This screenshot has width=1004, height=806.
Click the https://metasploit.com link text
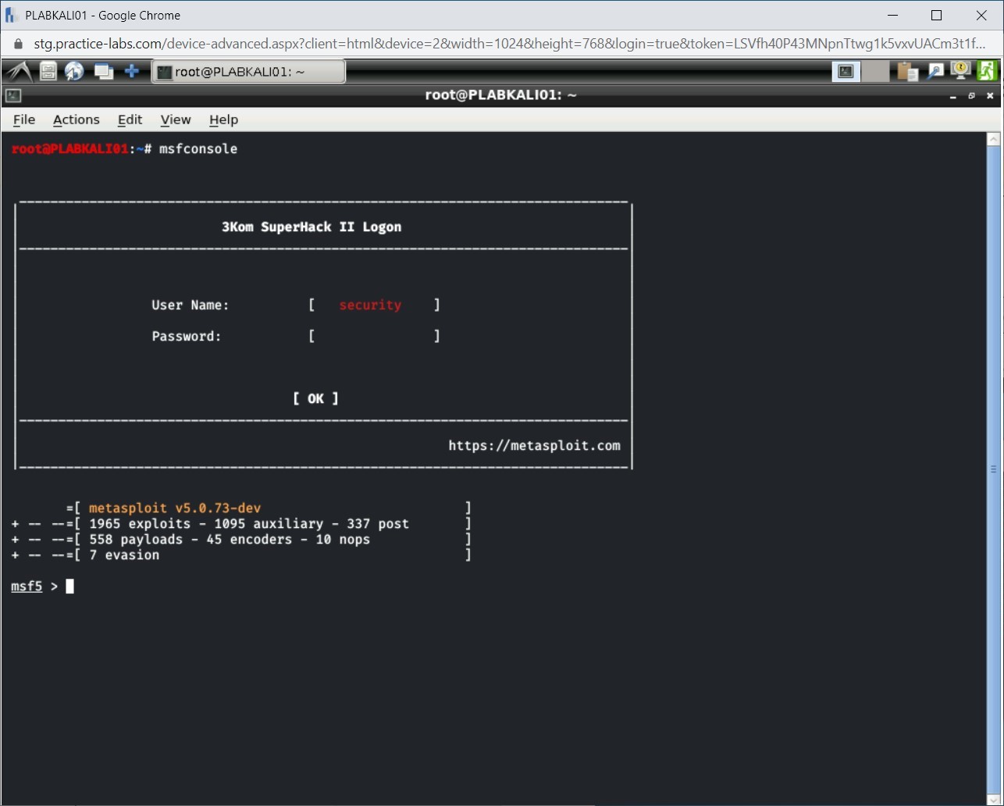coord(534,445)
